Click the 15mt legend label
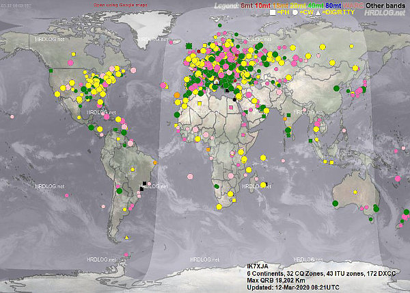The image size is (410, 293). point(280,5)
